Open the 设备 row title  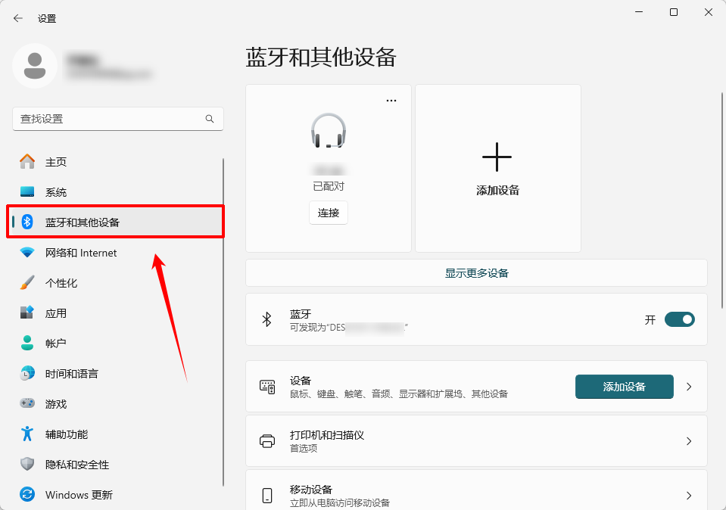301,381
